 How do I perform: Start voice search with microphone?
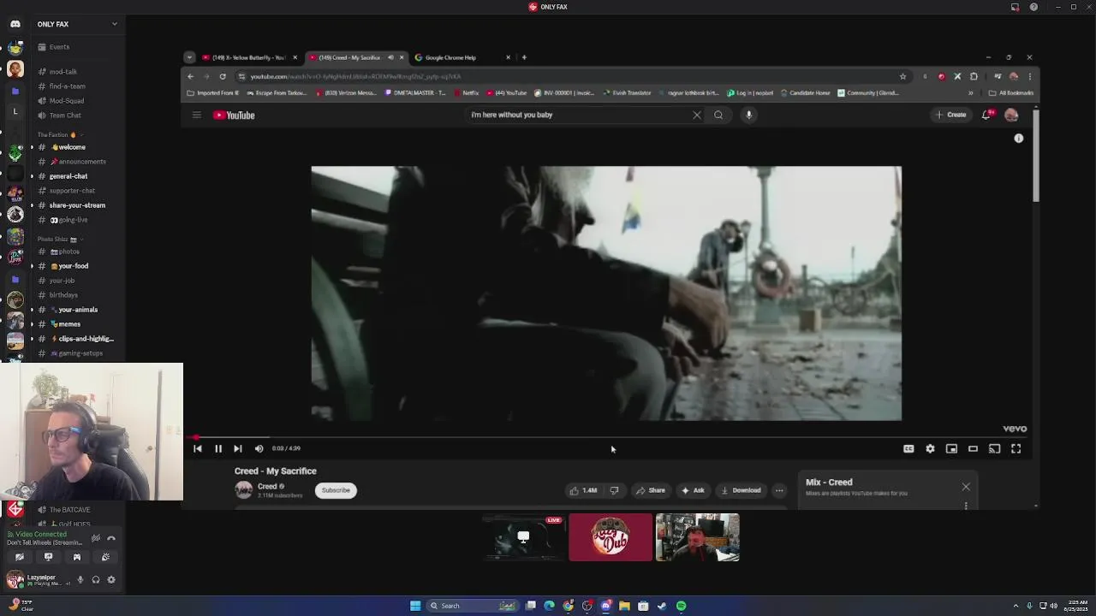(x=748, y=115)
